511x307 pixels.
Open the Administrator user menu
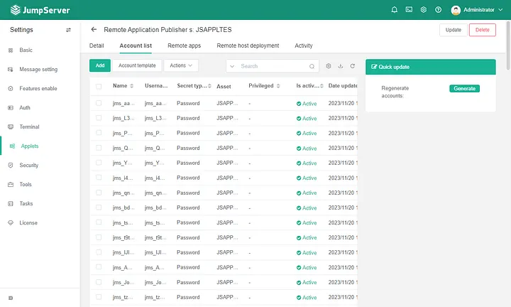click(x=477, y=10)
